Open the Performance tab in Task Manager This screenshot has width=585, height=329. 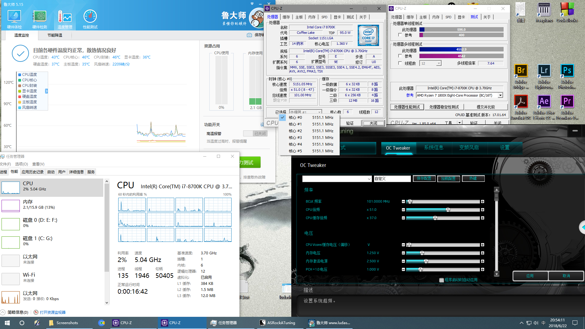14,172
